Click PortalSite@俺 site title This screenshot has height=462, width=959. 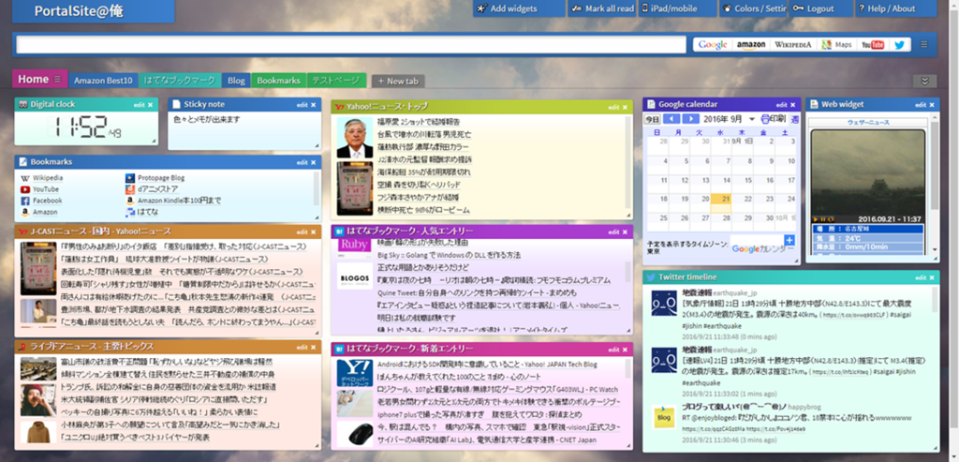(x=79, y=10)
